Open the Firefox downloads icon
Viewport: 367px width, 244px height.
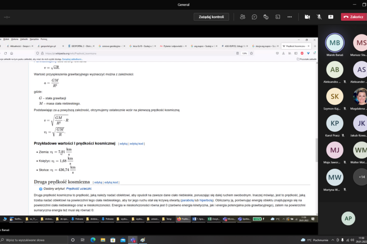[x=283, y=53]
